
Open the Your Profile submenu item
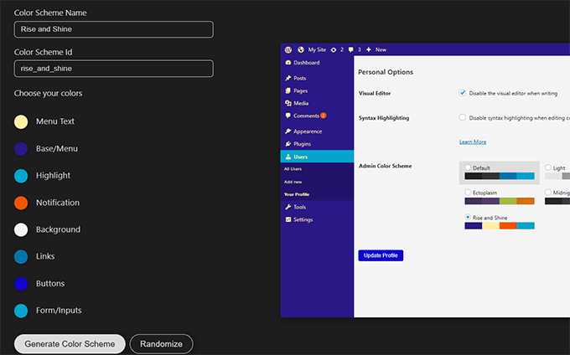[x=297, y=194]
